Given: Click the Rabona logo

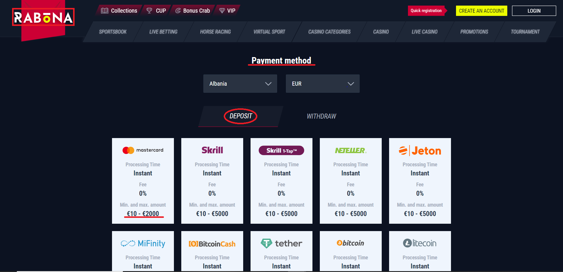Looking at the screenshot, I should coord(43,17).
